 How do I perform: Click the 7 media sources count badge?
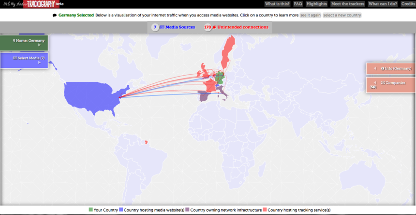click(x=155, y=27)
